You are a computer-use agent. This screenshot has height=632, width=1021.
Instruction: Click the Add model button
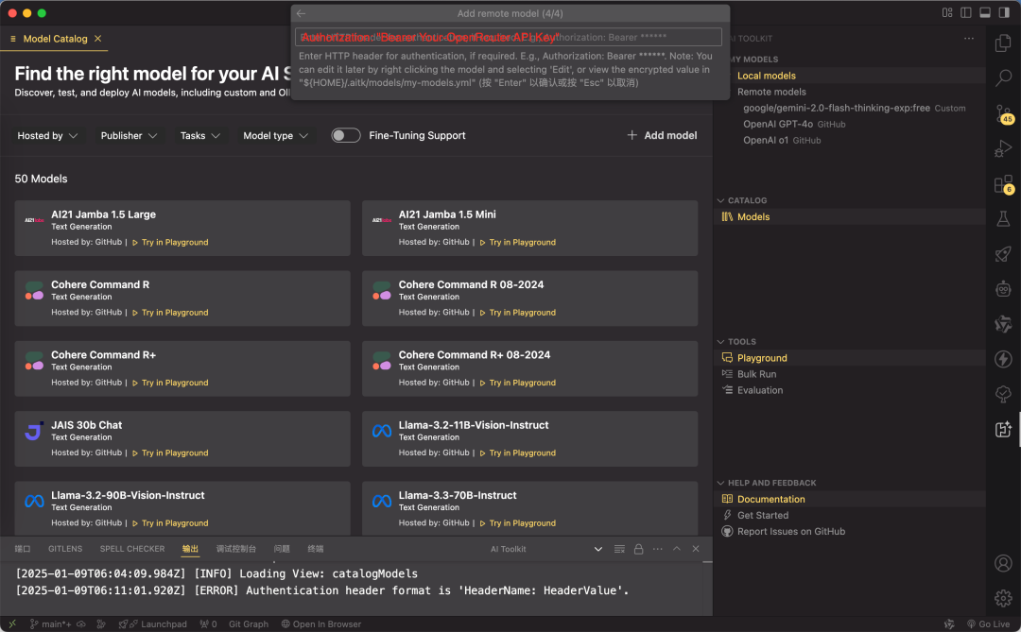click(662, 135)
